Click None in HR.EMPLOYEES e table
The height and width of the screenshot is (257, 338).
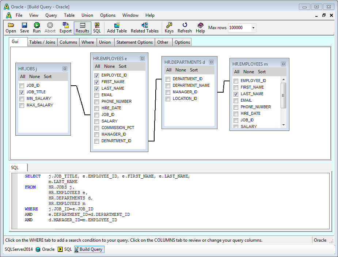[x=110, y=66]
